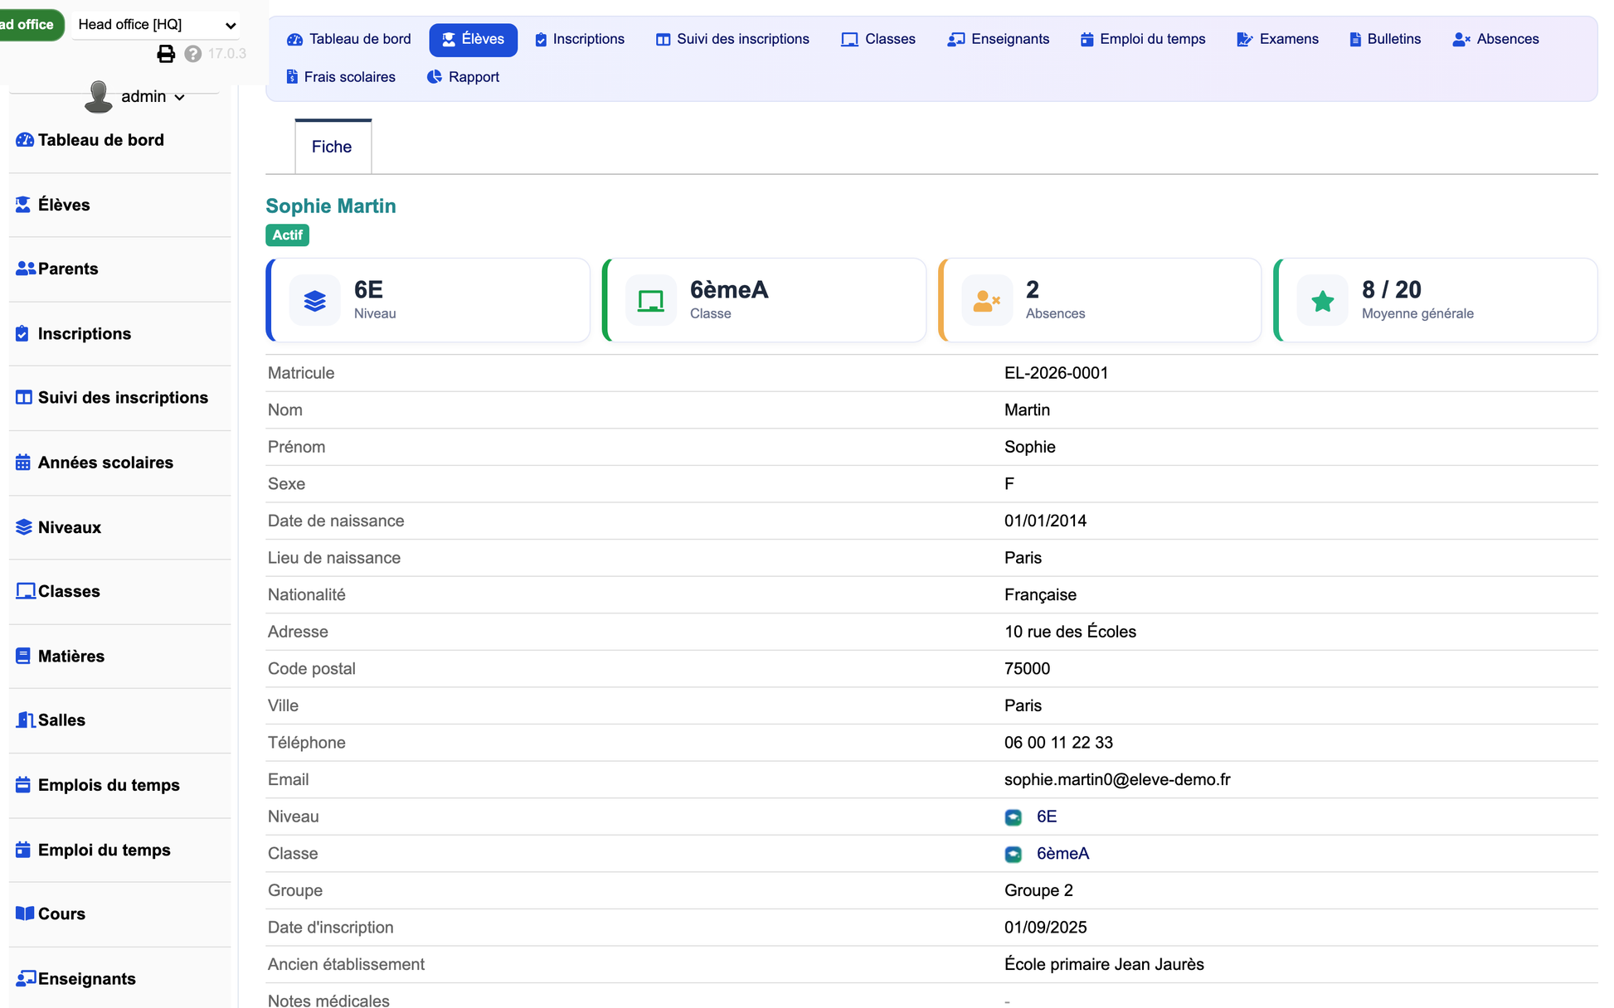Open Matières label in the sidebar
1614x1008 pixels.
pos(71,656)
